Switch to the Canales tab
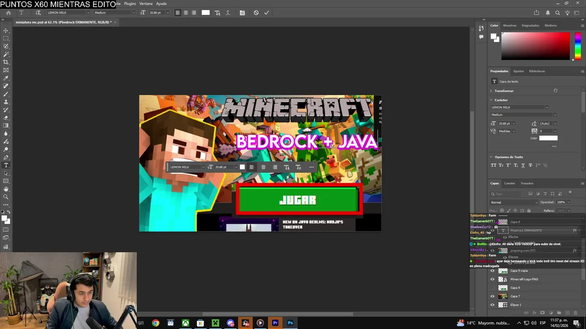Image resolution: width=586 pixels, height=329 pixels. pos(510,183)
